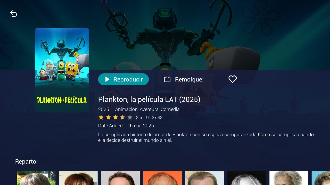Open the Plankton la Película poster
Viewport: 330px width, 185px height.
click(x=62, y=70)
